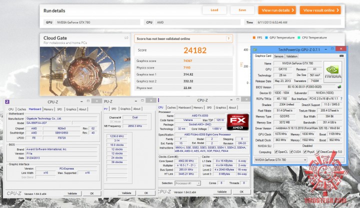Click the Graphics test 2 value 332.32
The image size is (360, 208).
pyautogui.click(x=188, y=81)
